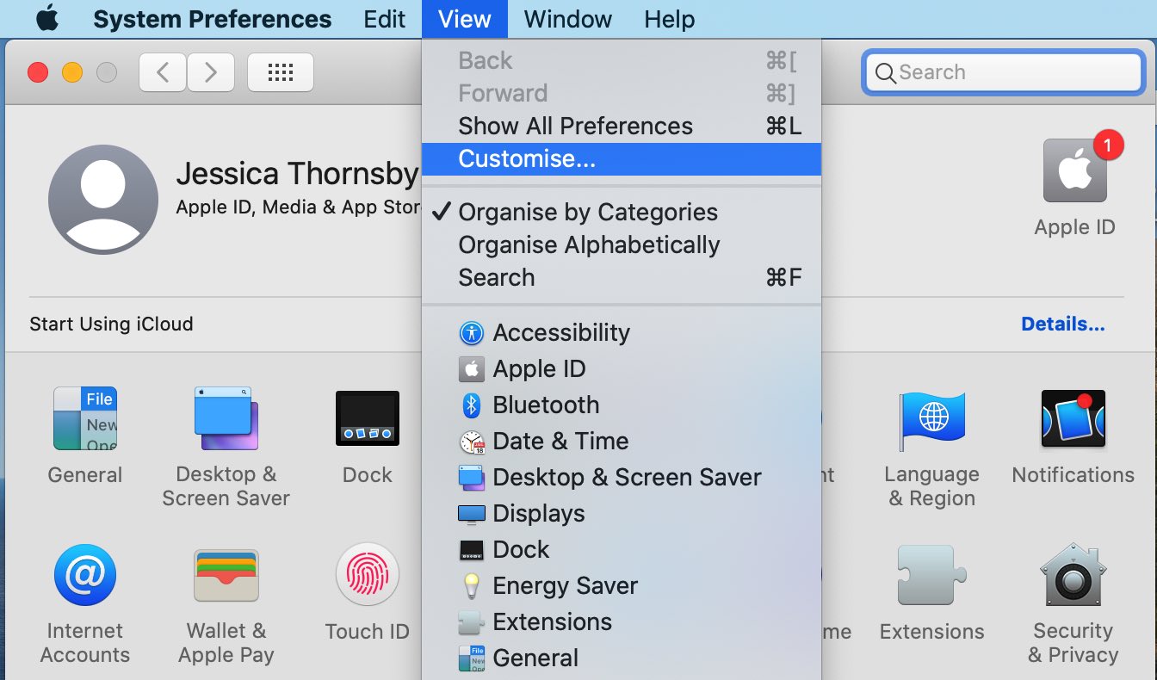Click the Details... link for iCloud
The image size is (1157, 680).
coord(1062,324)
